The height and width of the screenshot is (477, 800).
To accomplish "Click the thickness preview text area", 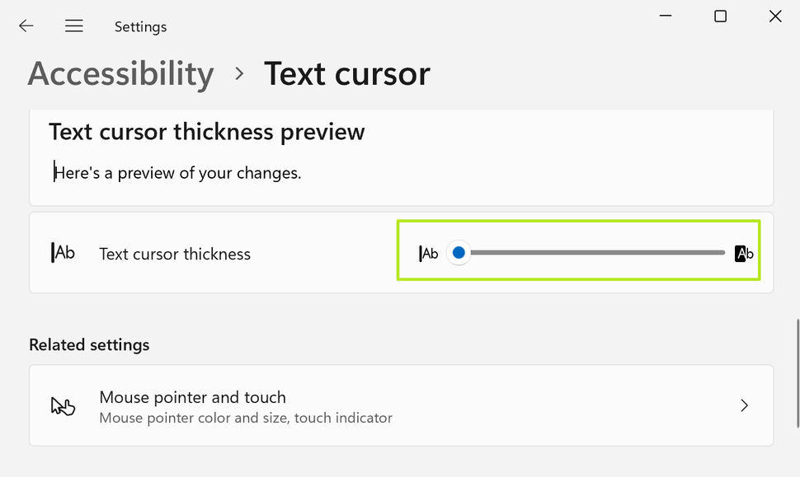I will 206,131.
